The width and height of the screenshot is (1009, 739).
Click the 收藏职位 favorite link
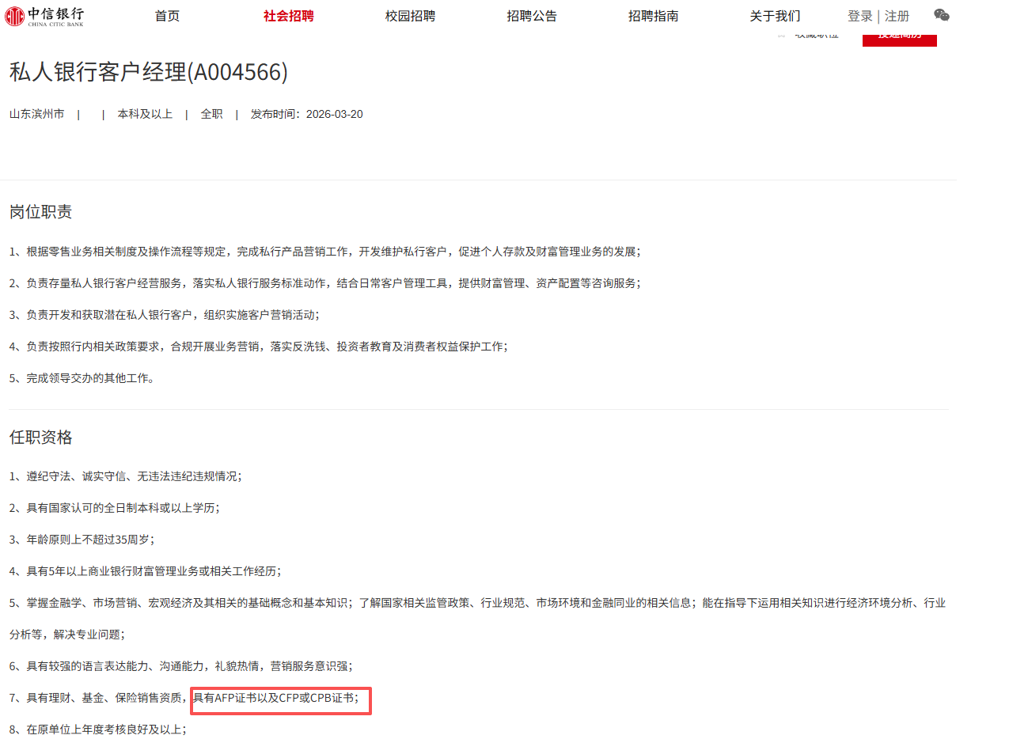816,35
